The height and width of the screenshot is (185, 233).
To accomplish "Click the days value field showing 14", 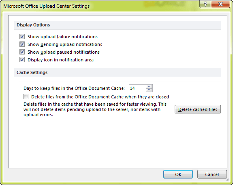I will click(137, 88).
